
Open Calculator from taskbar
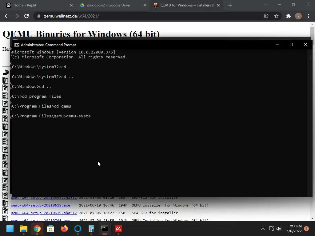click(x=91, y=229)
